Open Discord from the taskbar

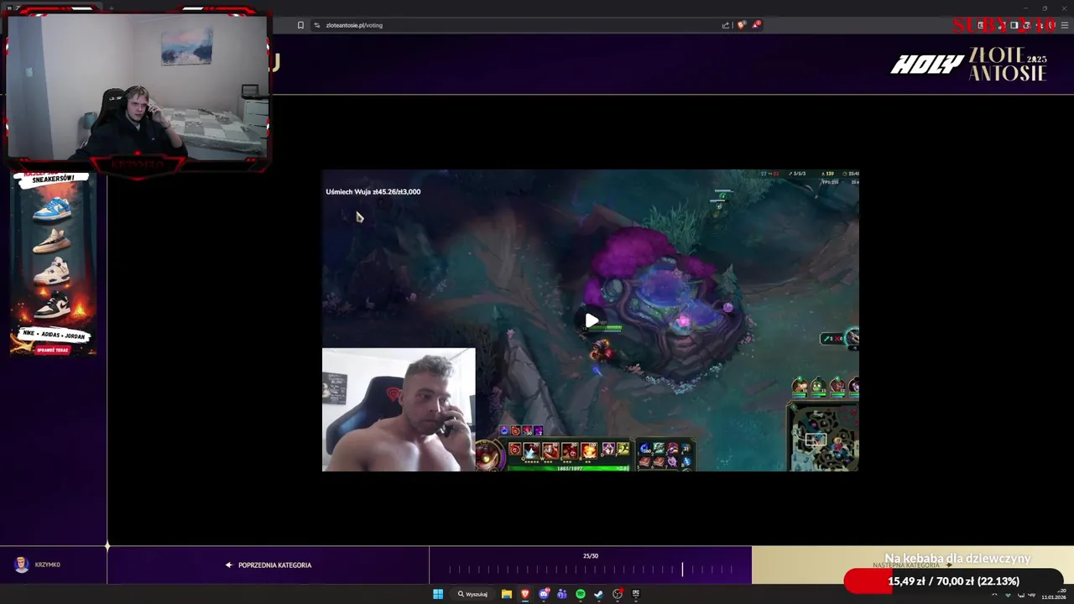coord(545,594)
